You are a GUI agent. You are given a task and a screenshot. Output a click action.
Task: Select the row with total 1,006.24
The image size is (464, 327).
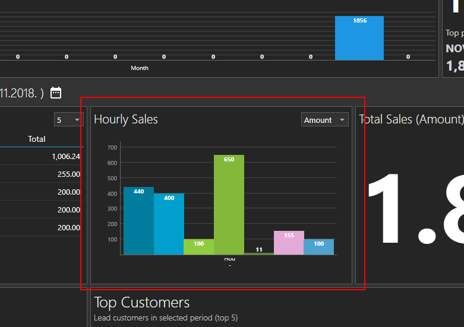42,156
